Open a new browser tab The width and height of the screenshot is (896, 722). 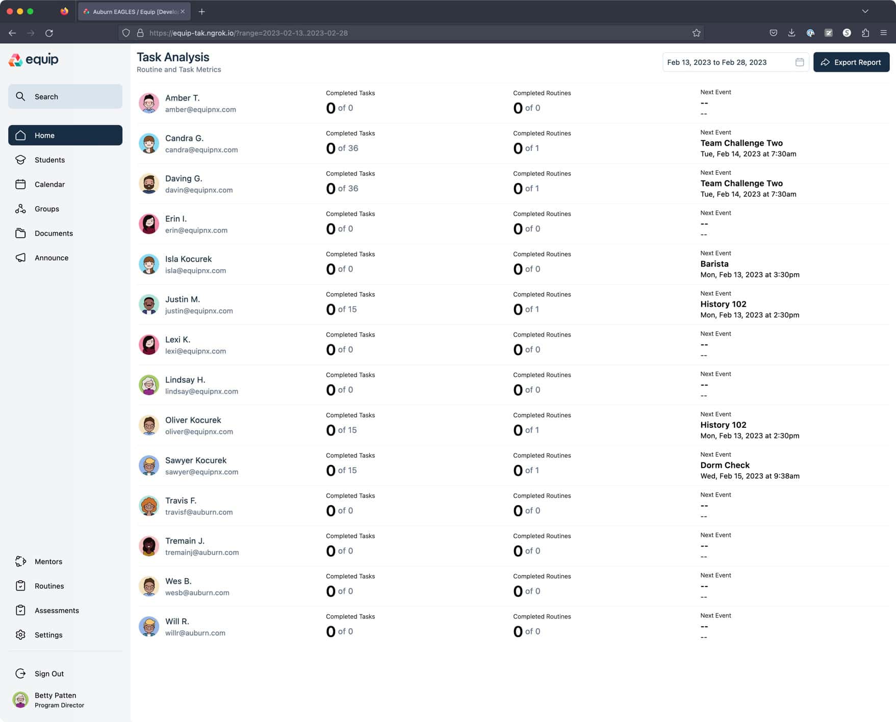pos(202,11)
